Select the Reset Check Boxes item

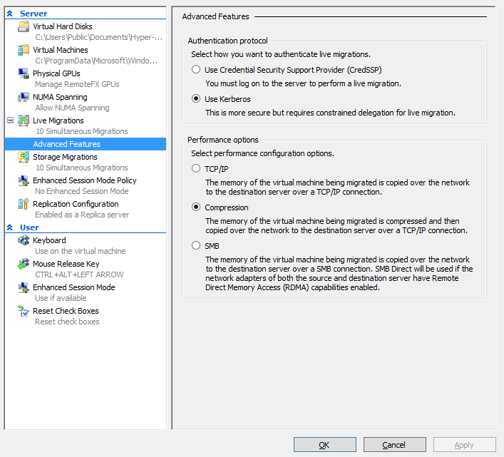click(x=66, y=312)
